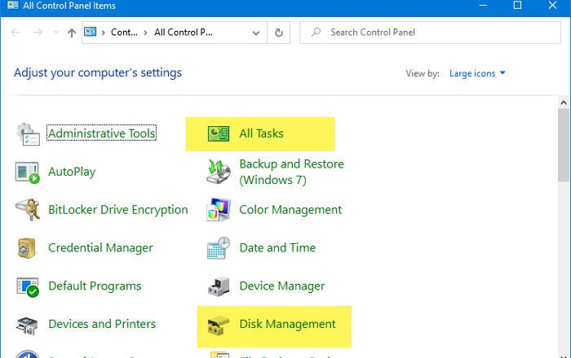This screenshot has width=571, height=358.
Task: Expand the chevron before Cont... breadcrumb
Action: (x=104, y=33)
